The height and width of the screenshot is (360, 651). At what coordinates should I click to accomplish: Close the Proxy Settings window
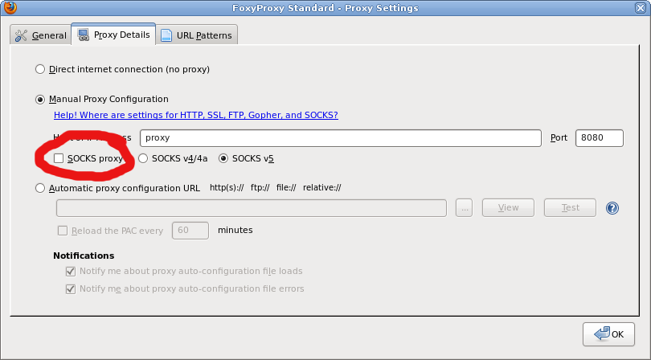641,8
